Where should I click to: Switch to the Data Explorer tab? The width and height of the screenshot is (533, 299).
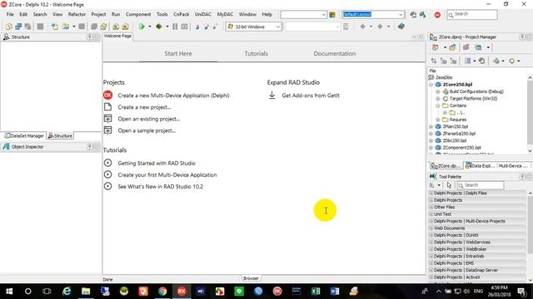480,166
